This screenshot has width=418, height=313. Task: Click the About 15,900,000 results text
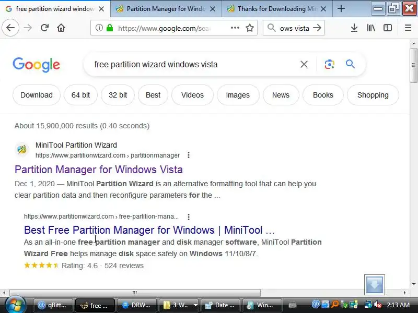pos(82,126)
